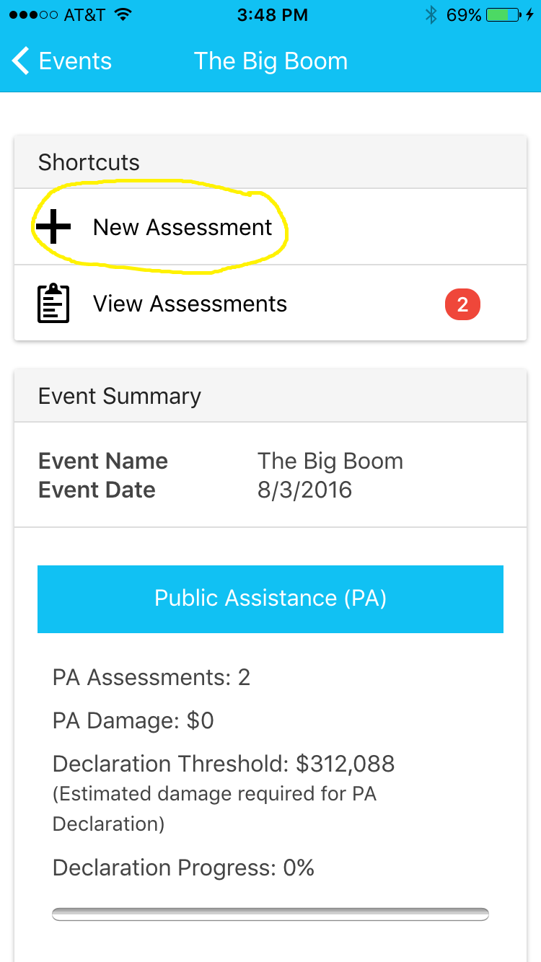The width and height of the screenshot is (541, 962).
Task: Tap The Big Boom page title
Action: coord(270,61)
